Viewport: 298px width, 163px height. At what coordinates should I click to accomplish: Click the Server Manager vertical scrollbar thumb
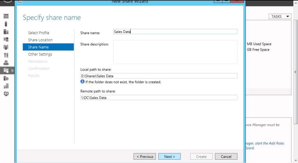tap(296, 72)
